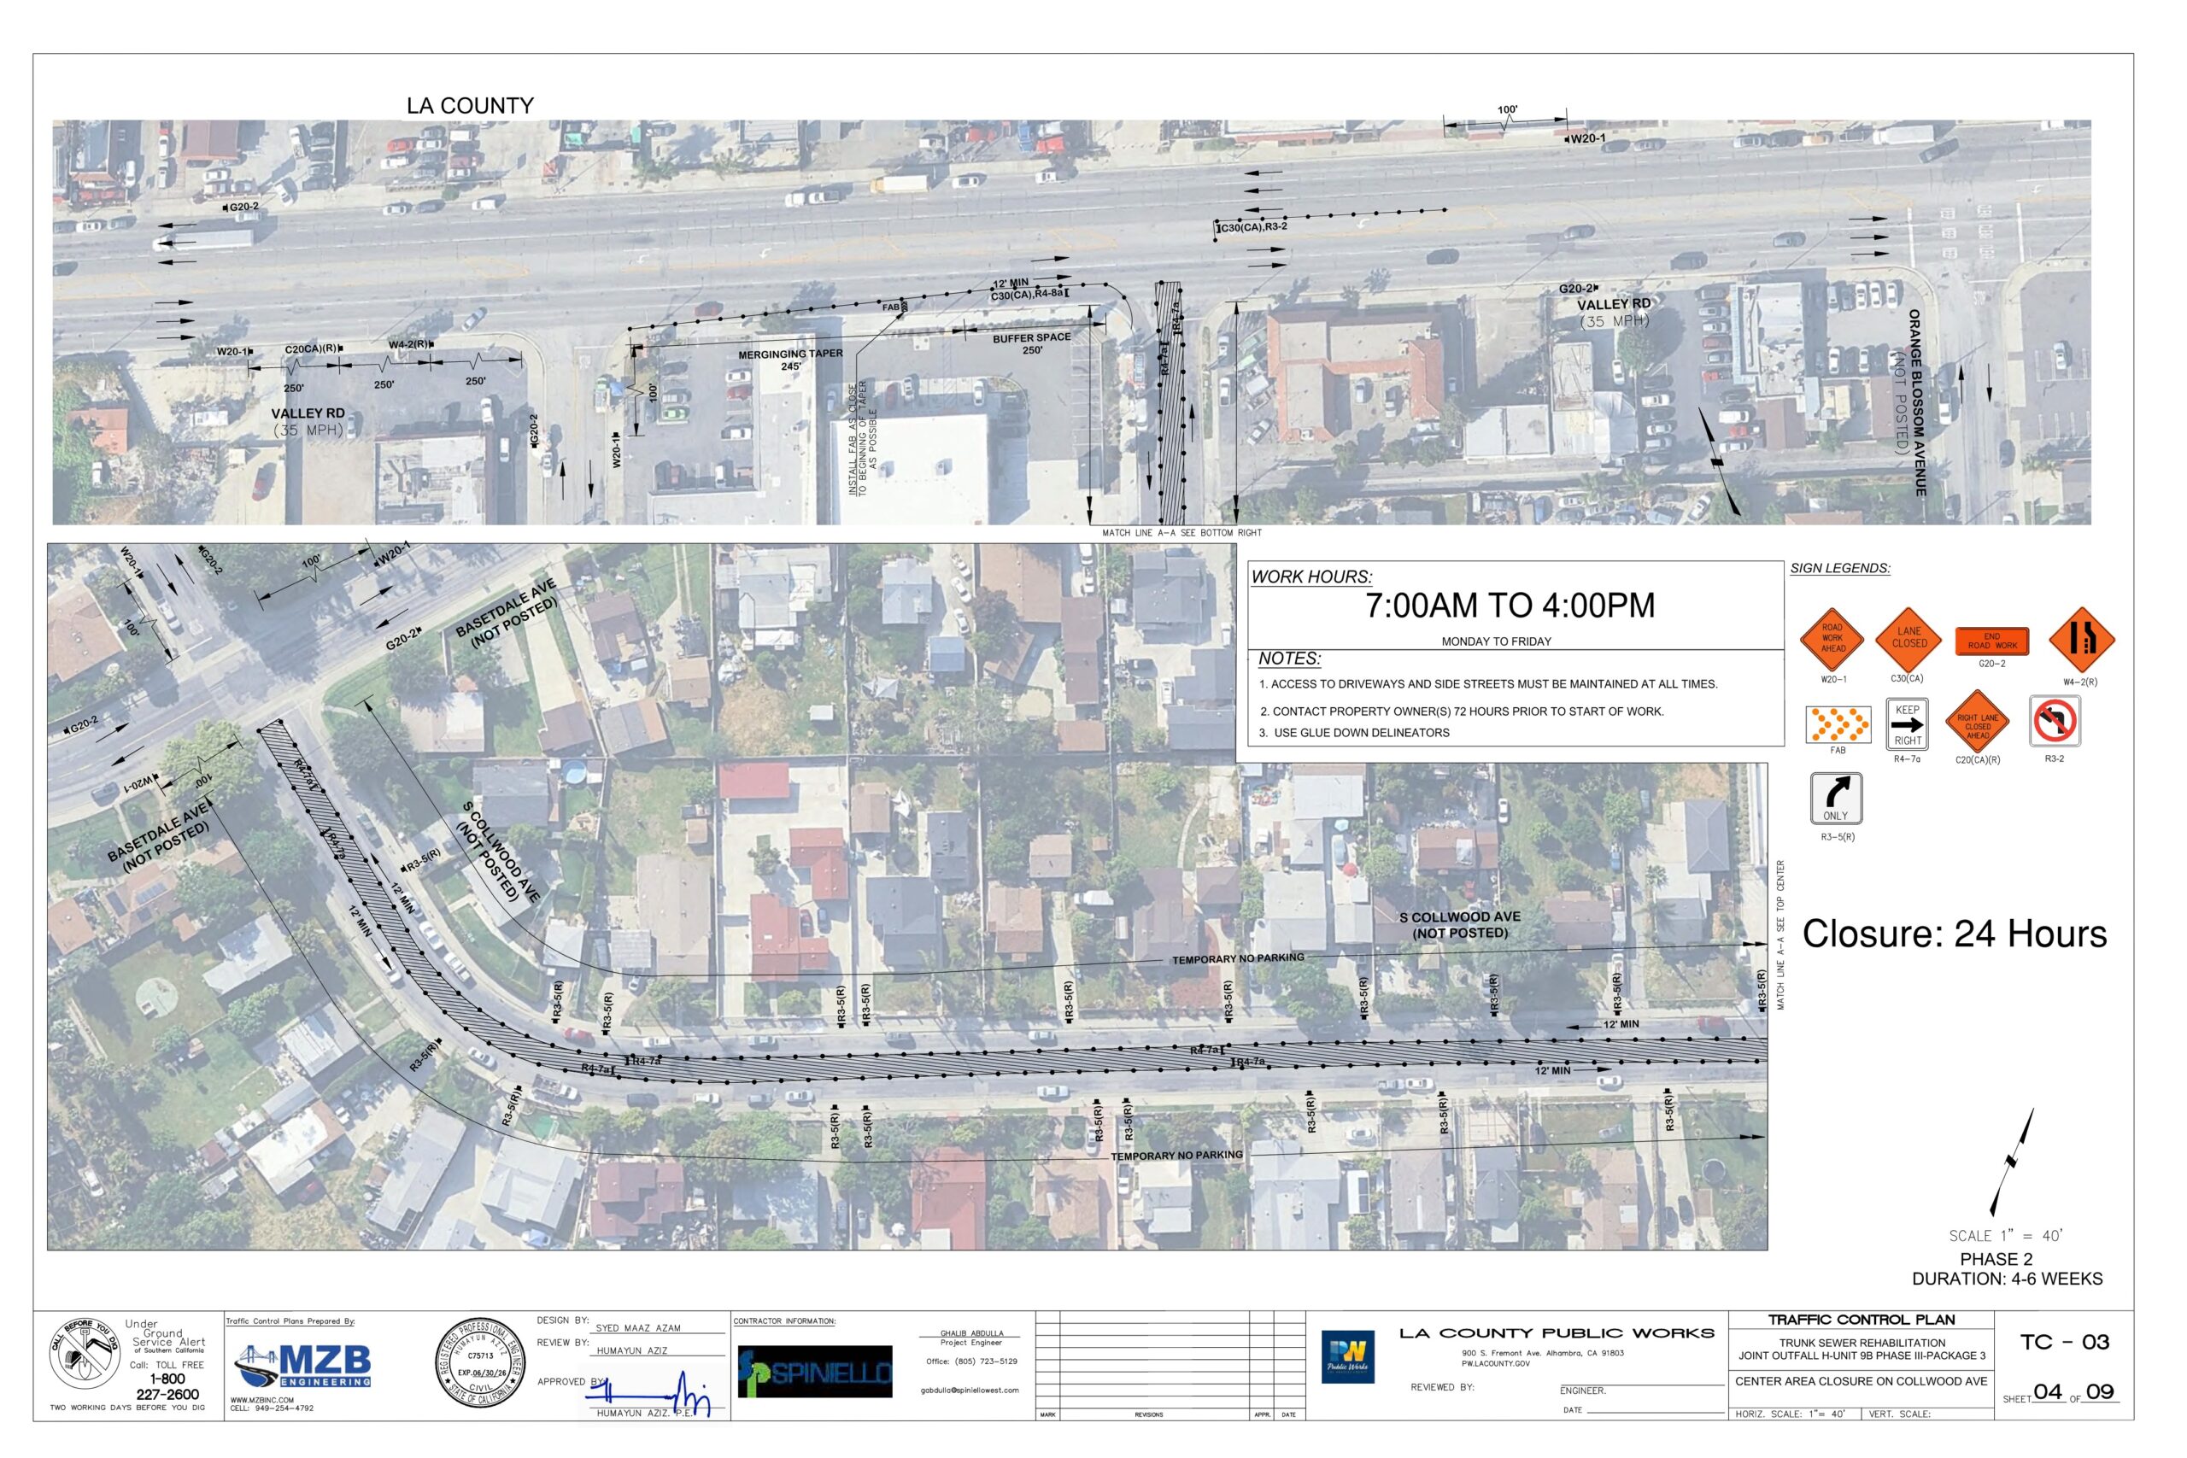2187x1458 pixels.
Task: Click the right turn Only R3-5(R) sign
Action: click(x=1836, y=799)
